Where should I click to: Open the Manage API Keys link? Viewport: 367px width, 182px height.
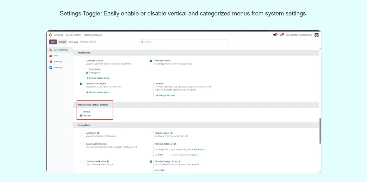tap(166, 95)
